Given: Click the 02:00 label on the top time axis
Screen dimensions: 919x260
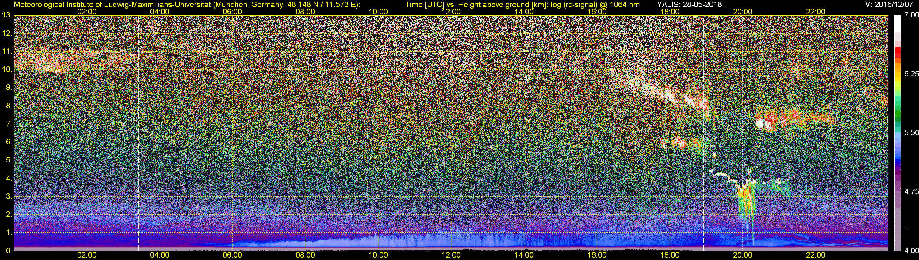Looking at the screenshot, I should pos(87,12).
